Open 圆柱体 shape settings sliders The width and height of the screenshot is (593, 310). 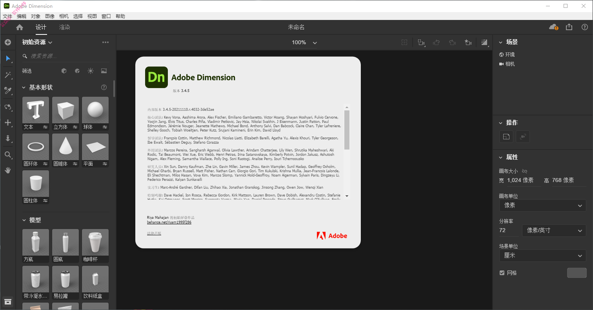coord(45,201)
